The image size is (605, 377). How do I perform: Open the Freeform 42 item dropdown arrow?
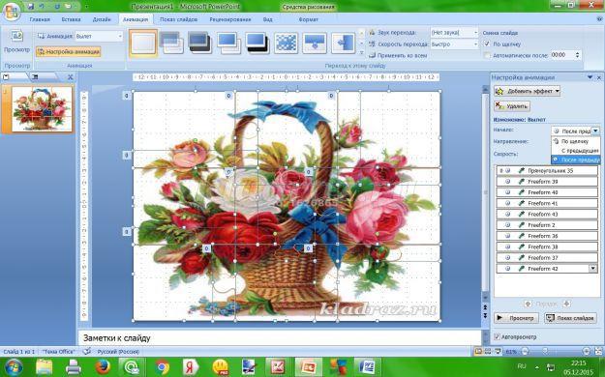[593, 269]
